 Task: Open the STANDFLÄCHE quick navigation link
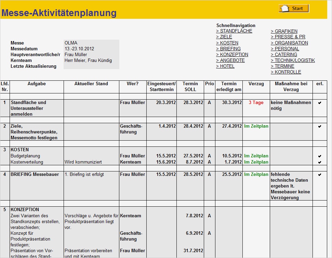coord(234,31)
